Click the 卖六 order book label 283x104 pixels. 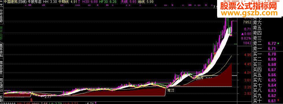click(x=257, y=23)
